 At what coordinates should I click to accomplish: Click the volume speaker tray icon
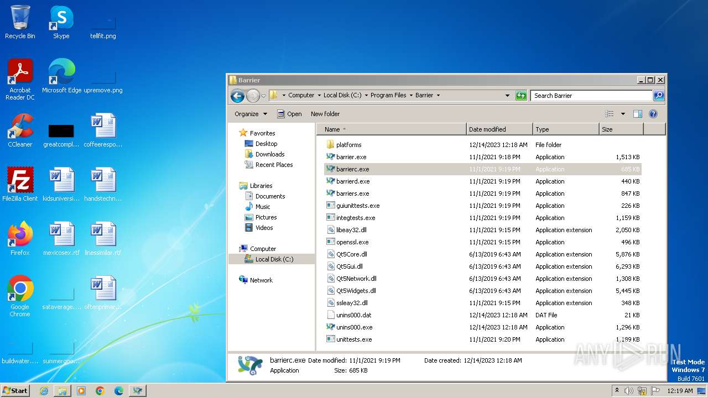629,391
